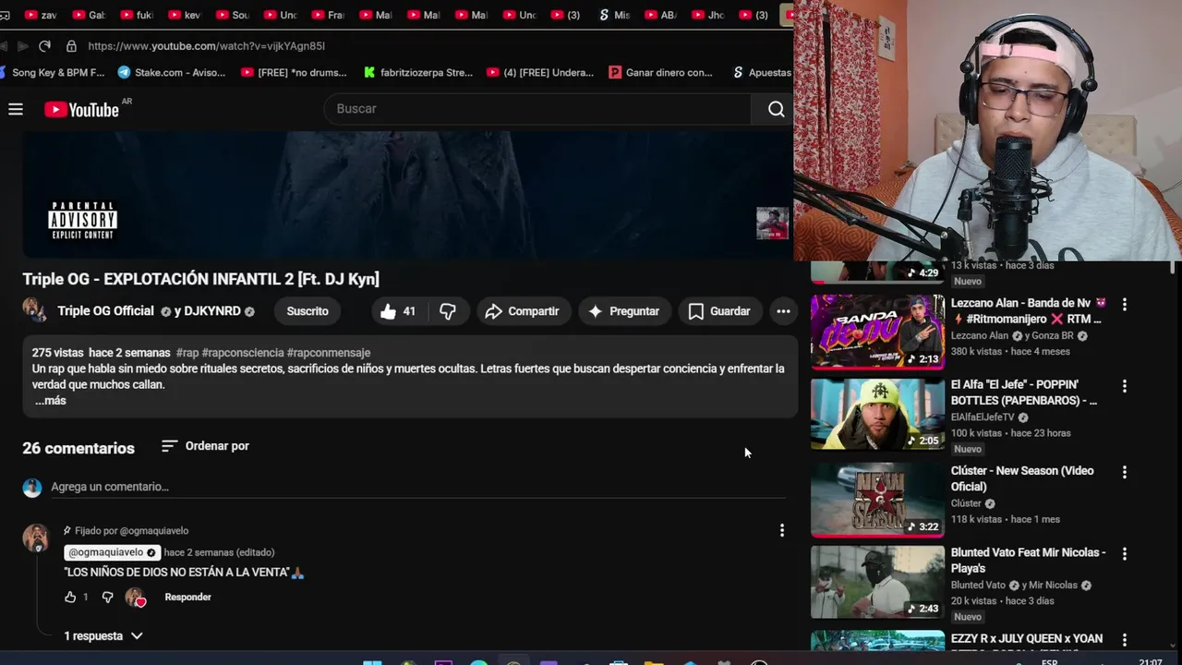Image resolution: width=1182 pixels, height=665 pixels.
Task: Switch to the 'Sou' browser tab
Action: pos(232,15)
